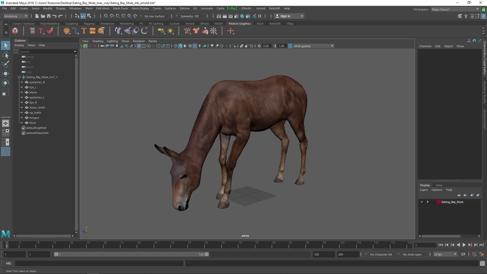Click the Sign In button

(x=285, y=16)
